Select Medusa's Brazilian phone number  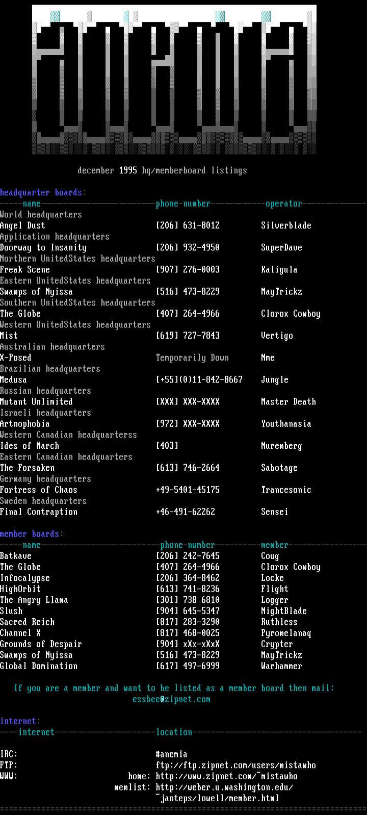pos(199,380)
